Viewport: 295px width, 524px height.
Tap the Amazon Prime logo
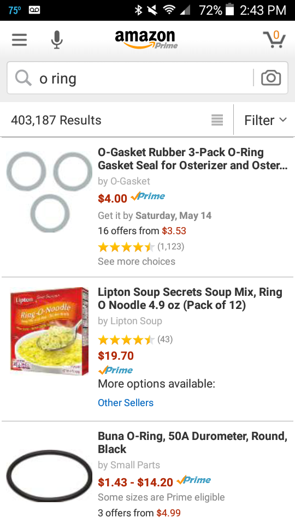pyautogui.click(x=146, y=39)
